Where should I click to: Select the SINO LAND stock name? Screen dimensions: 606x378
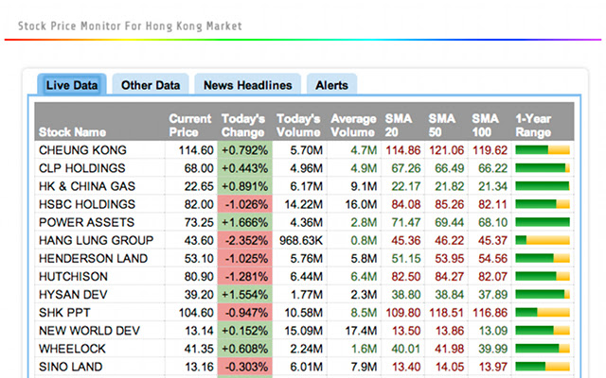(x=70, y=367)
